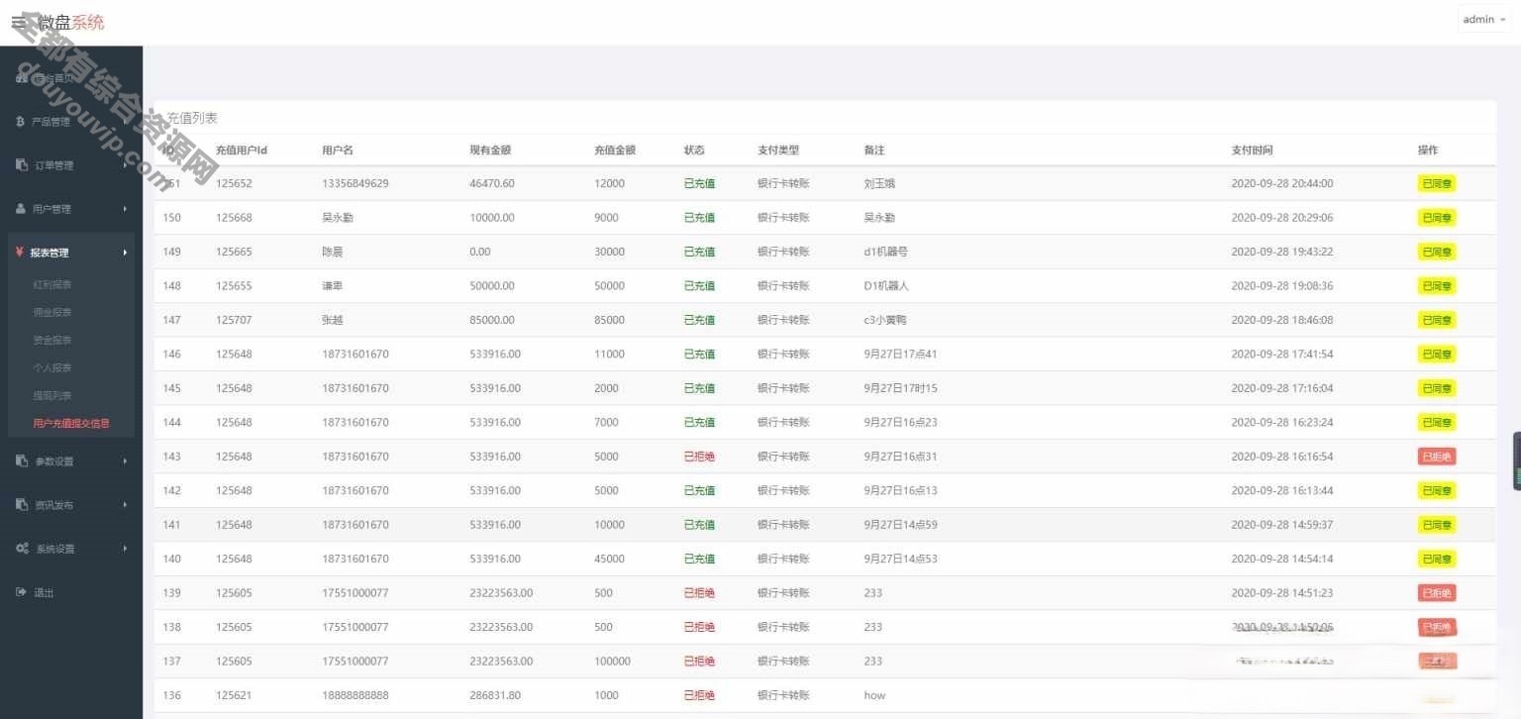Click the 用户名 column header
This screenshot has width=1521, height=719.
(338, 151)
